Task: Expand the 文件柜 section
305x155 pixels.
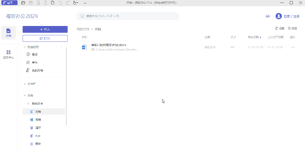Action: (25, 84)
